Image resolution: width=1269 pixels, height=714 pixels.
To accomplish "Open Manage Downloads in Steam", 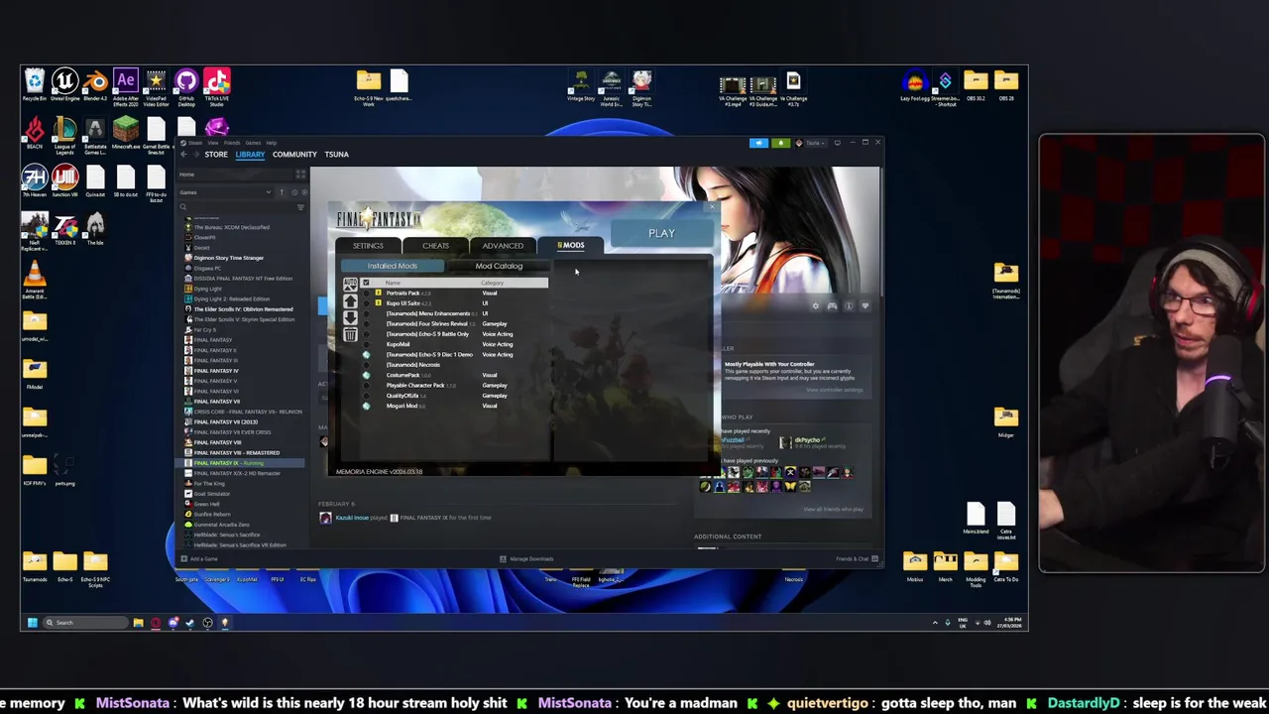I will click(527, 559).
